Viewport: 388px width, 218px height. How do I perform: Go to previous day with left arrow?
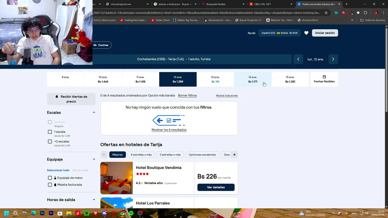click(298, 59)
